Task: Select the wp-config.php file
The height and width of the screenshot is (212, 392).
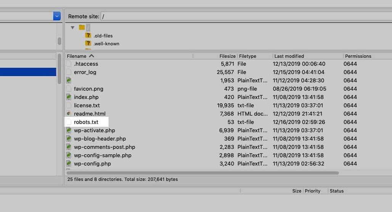Action: pos(92,164)
